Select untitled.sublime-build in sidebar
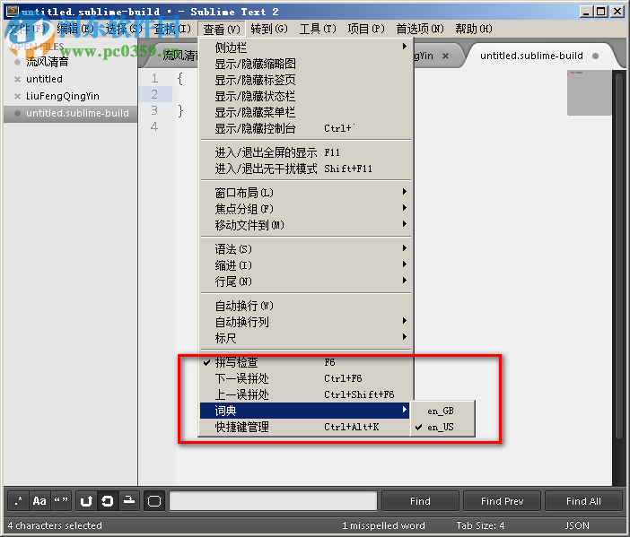The height and width of the screenshot is (537, 630). tap(70, 113)
